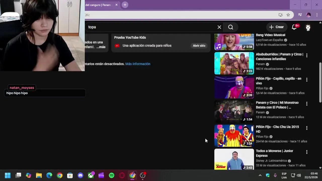Click the scrollbar down arrow
Screen dimensions: 322x181
click(x=320, y=168)
